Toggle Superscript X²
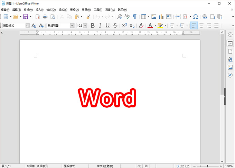Image resolution: width=235 pixels, height=168 pixels. click(124, 26)
